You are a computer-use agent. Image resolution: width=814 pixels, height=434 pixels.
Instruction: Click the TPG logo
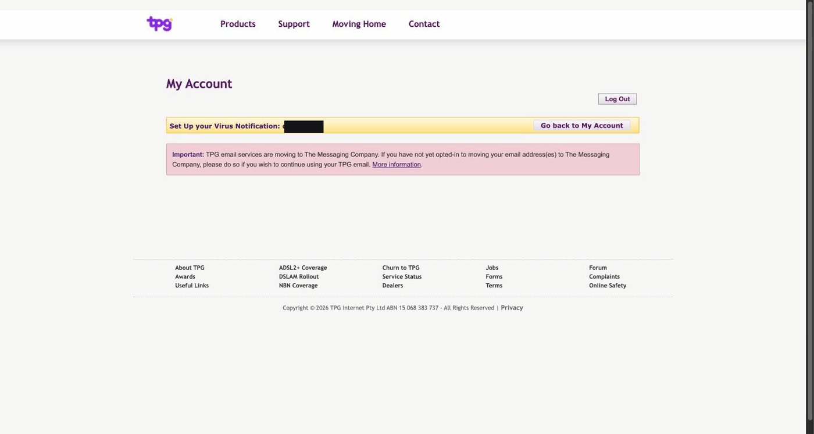point(159,24)
